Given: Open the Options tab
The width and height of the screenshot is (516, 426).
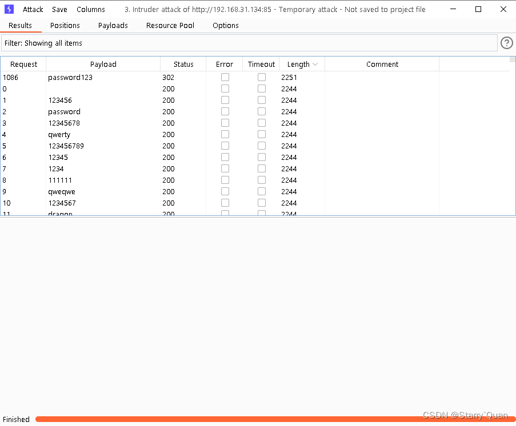Looking at the screenshot, I should pos(225,25).
